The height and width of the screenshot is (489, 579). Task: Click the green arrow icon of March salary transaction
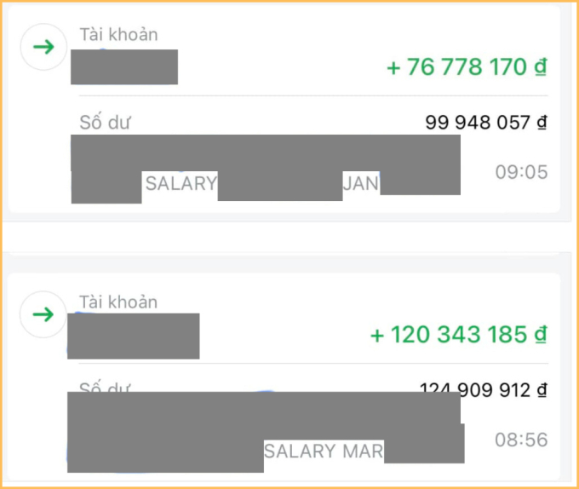43,314
